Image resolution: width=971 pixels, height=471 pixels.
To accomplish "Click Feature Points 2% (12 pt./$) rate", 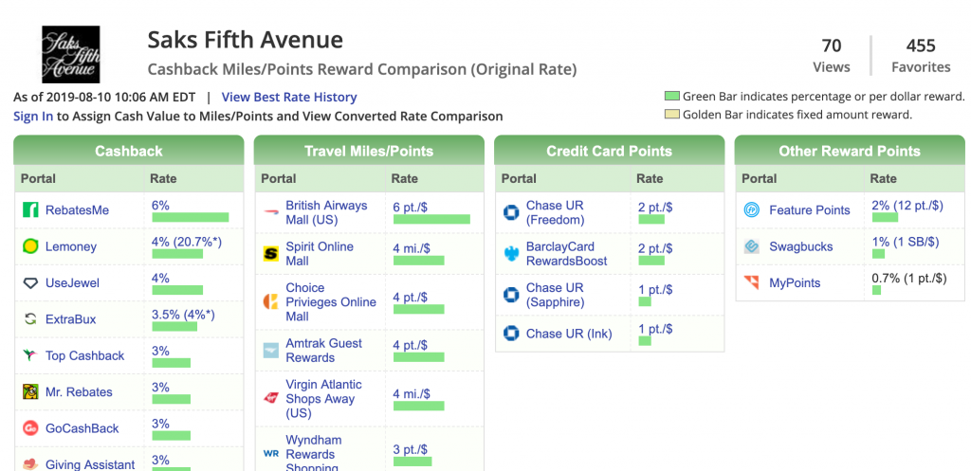I will tap(907, 206).
